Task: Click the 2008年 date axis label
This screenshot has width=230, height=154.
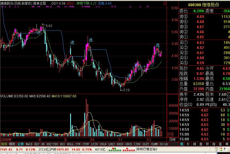Action: 6,140
